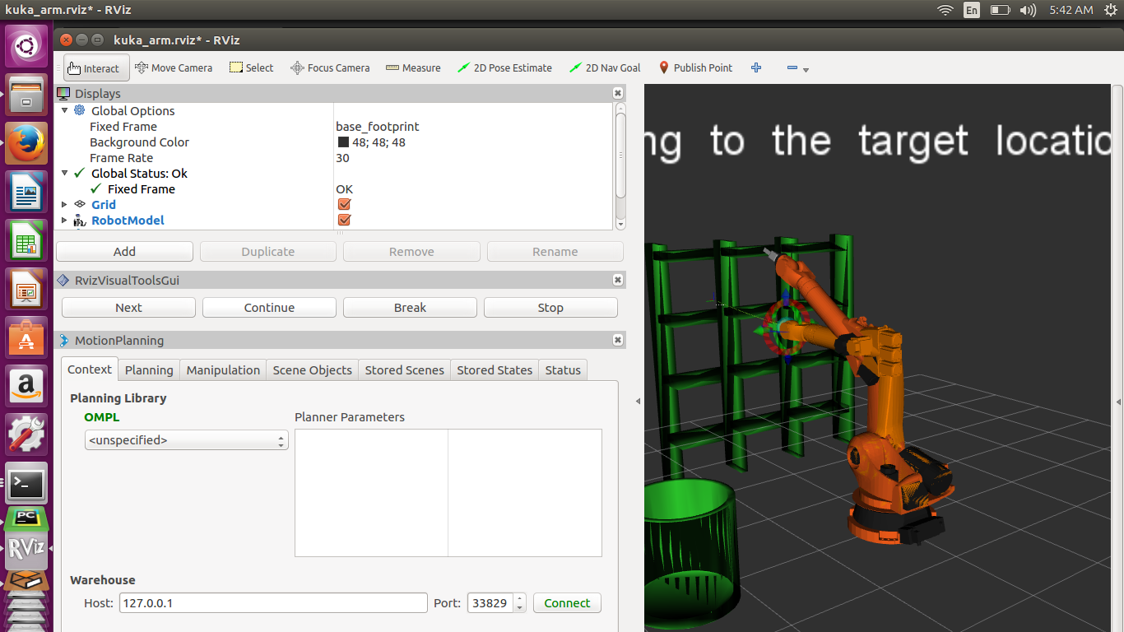Open Ubuntu Dash search icon

(x=27, y=47)
